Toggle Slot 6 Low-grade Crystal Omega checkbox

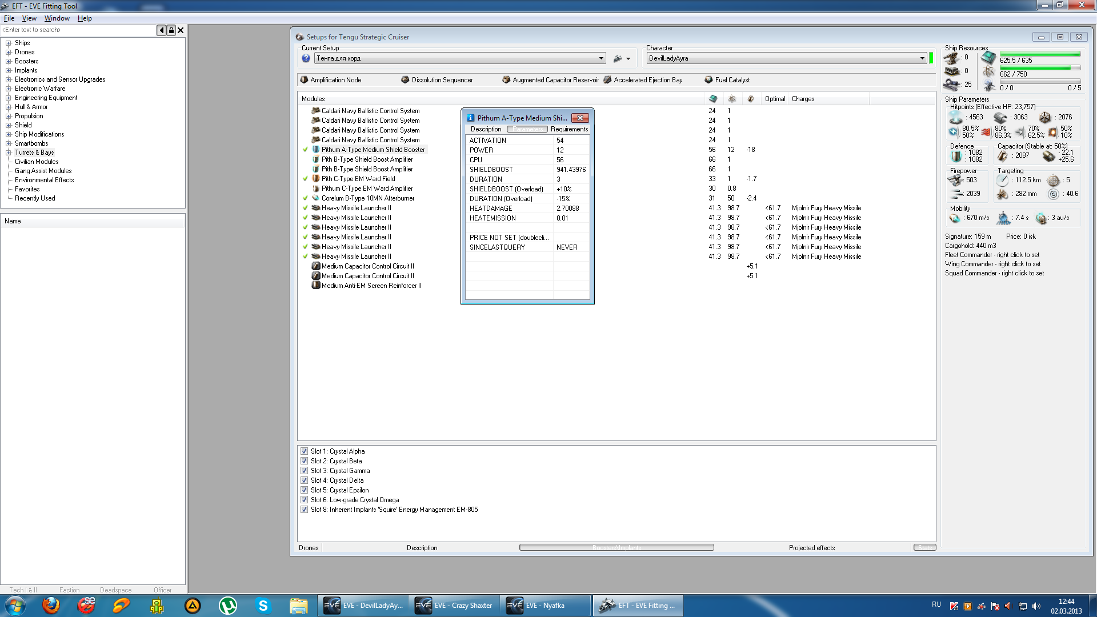(x=305, y=500)
